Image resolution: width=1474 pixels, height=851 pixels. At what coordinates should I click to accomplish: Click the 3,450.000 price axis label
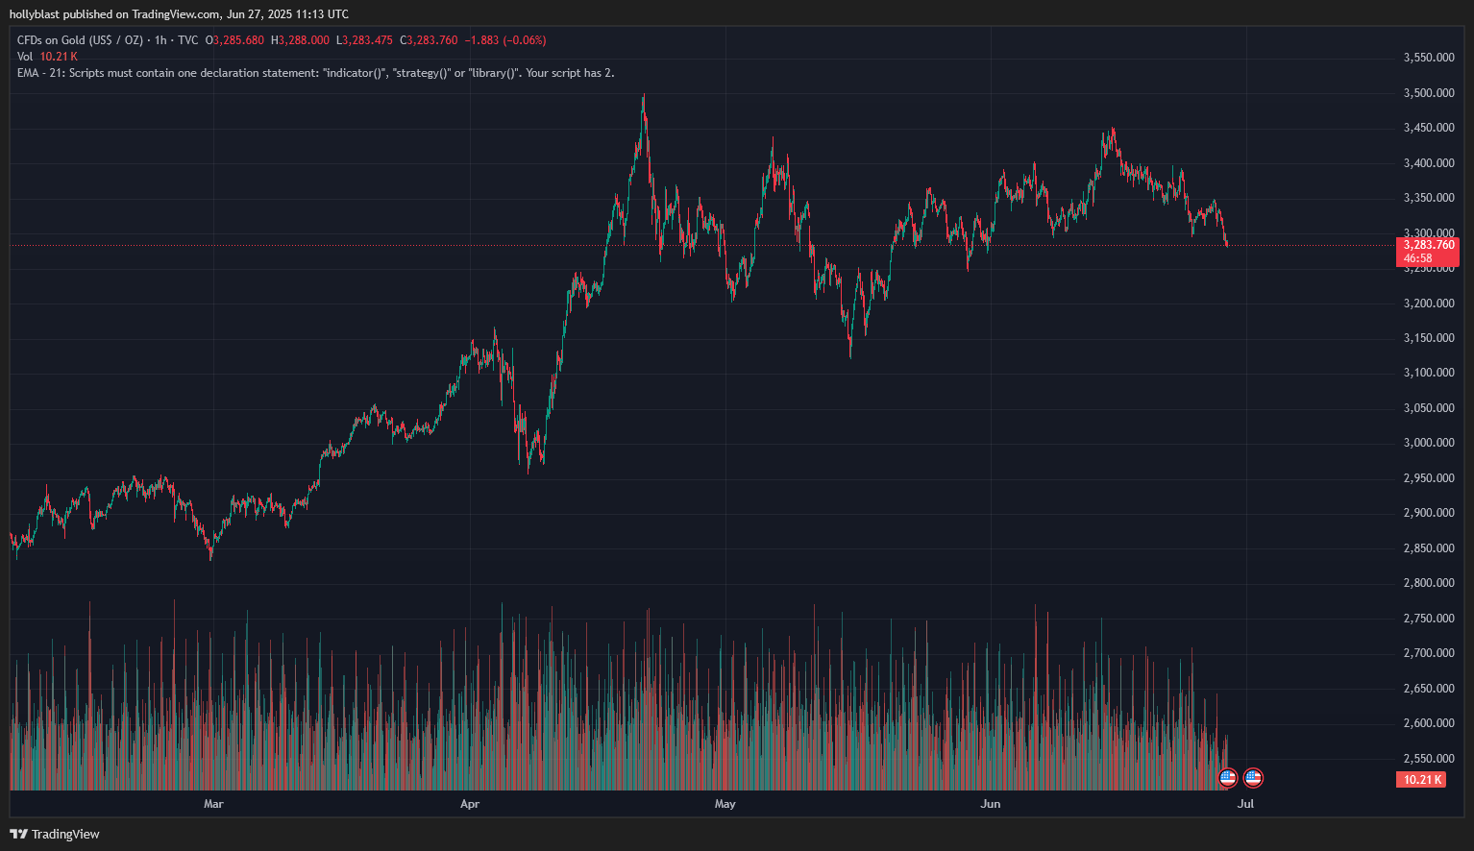[1429, 128]
